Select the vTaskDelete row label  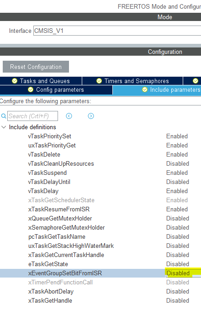(x=44, y=154)
